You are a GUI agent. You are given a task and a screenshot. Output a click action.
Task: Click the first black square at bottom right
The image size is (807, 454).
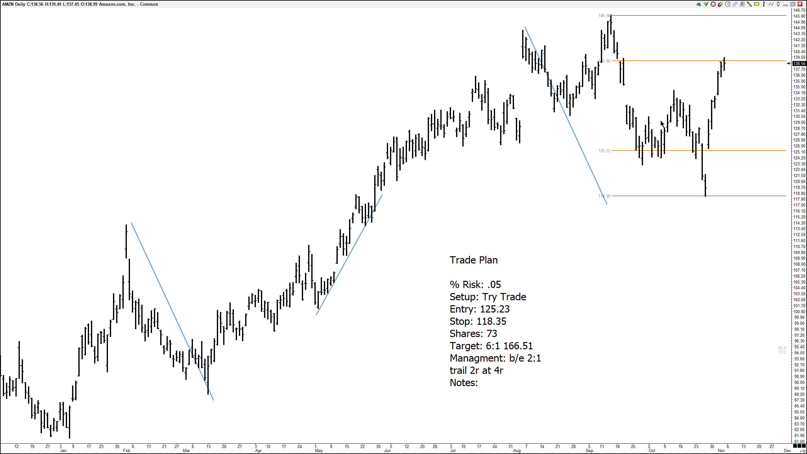click(x=796, y=446)
